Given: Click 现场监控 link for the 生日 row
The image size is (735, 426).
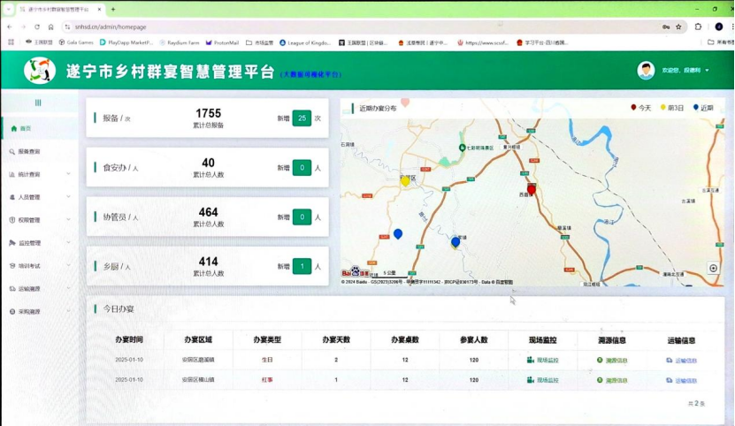Looking at the screenshot, I should (542, 360).
